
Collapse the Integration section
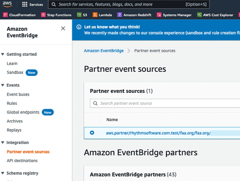pyautogui.click(x=3, y=143)
